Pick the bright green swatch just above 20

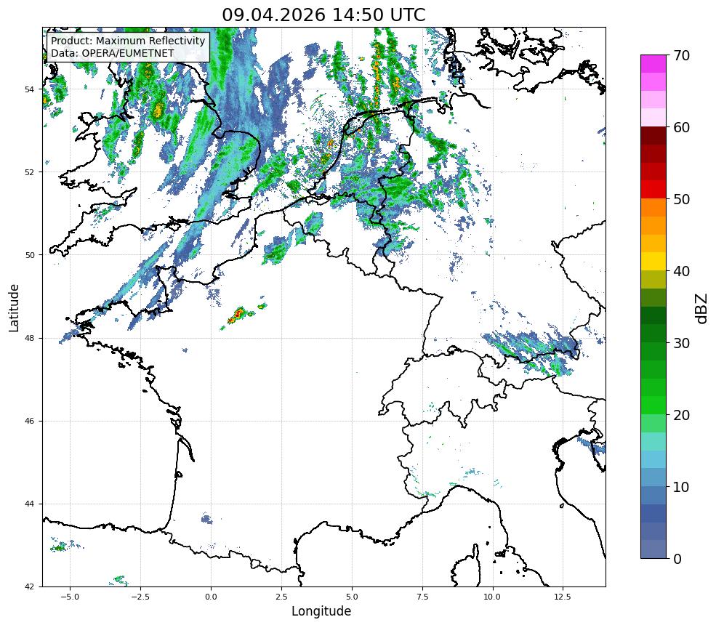coord(653,406)
